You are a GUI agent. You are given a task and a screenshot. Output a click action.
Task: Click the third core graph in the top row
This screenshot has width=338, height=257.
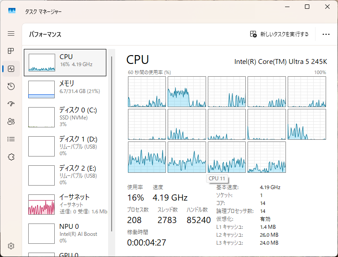pyautogui.click(x=227, y=92)
